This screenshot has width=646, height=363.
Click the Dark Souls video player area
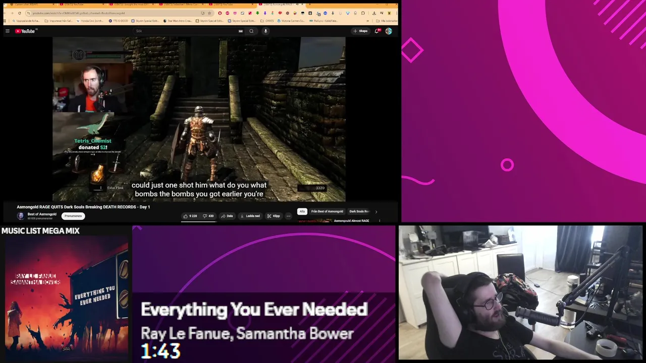point(199,119)
